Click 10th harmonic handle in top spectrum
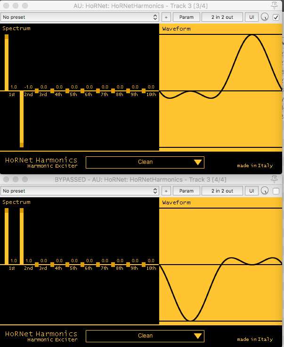284x347 pixels. click(x=144, y=91)
